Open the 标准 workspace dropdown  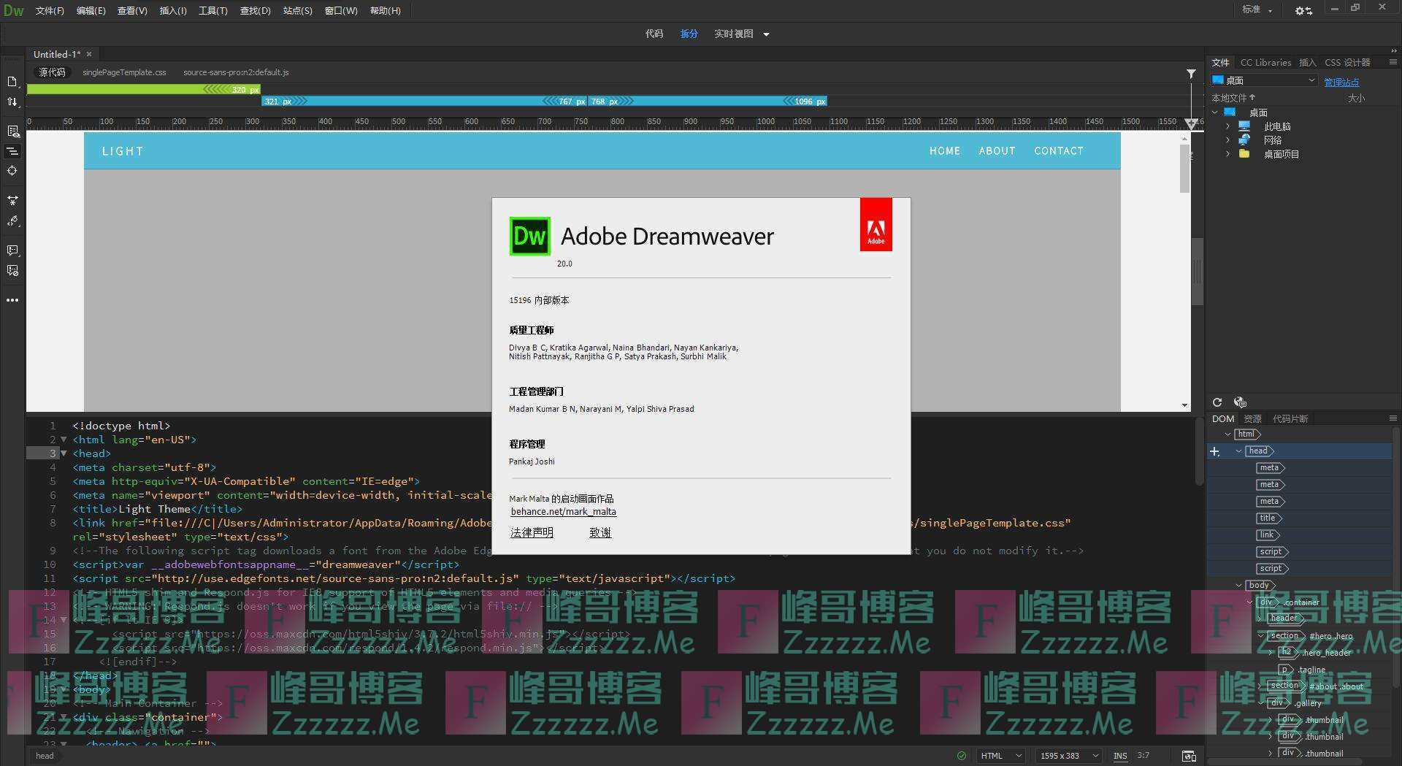(1257, 9)
